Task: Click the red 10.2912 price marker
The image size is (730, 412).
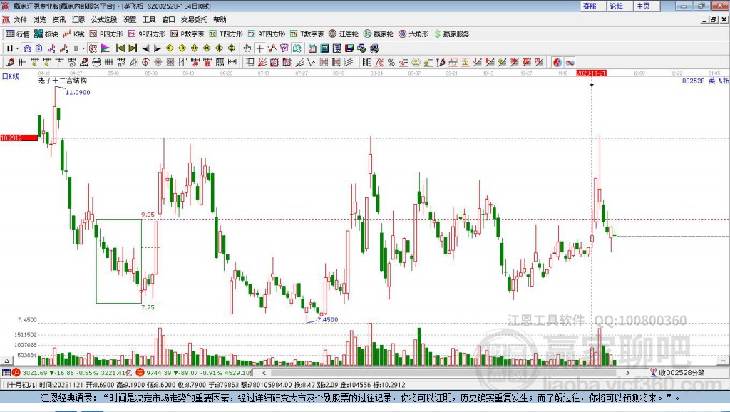Action: point(19,138)
